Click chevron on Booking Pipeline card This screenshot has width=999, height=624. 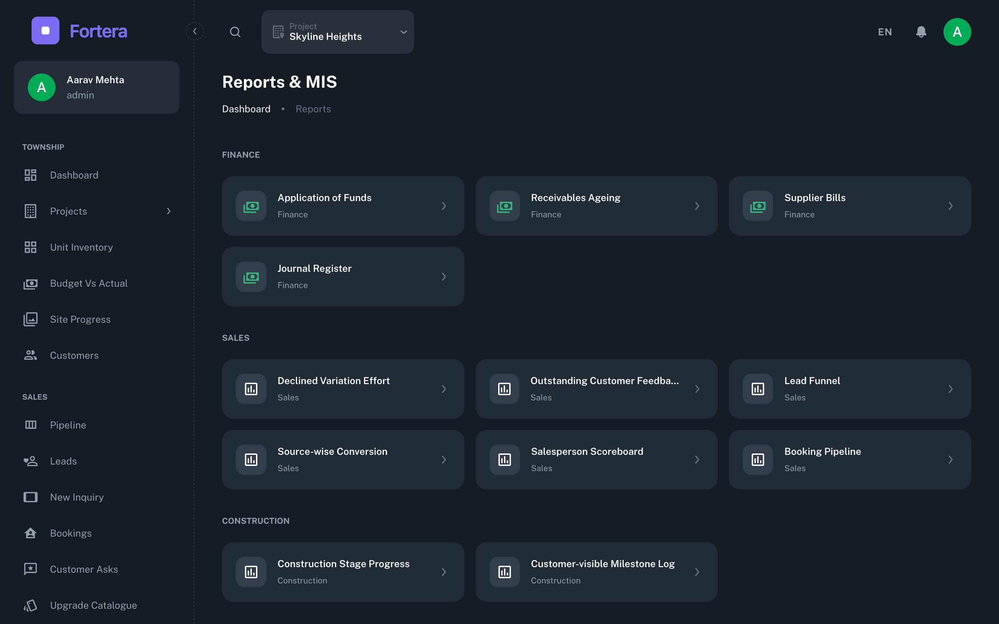(951, 459)
